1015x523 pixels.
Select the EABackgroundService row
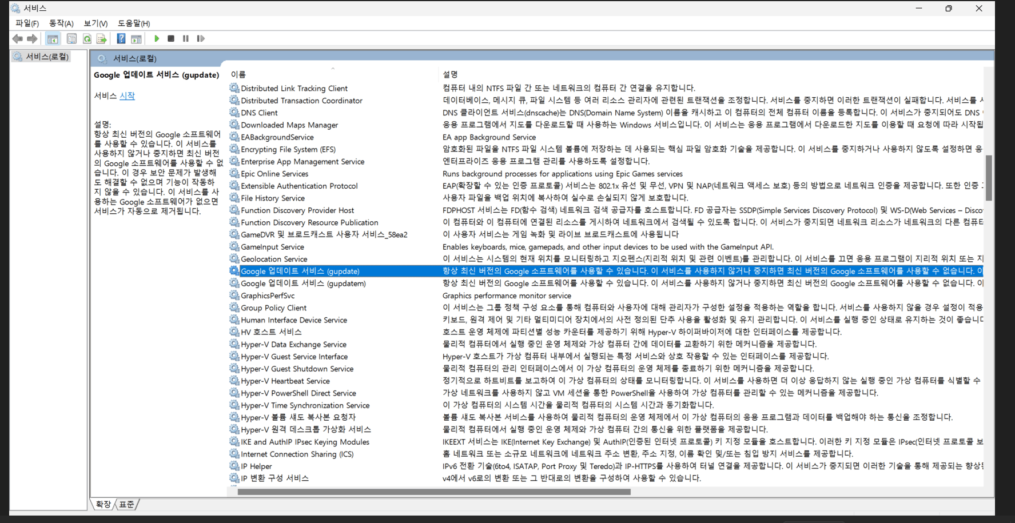pyautogui.click(x=606, y=137)
